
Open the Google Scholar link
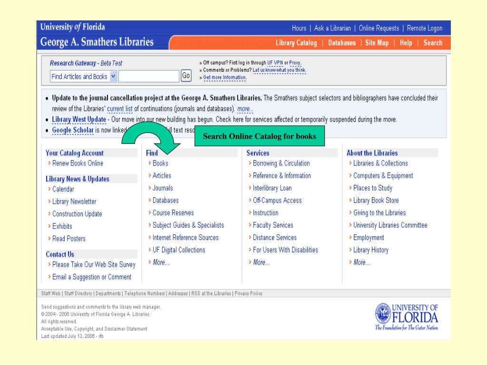pyautogui.click(x=73, y=130)
